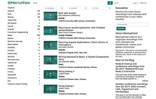
Task: Select Aurelia topic in sidebar
Action: pos(11,66)
